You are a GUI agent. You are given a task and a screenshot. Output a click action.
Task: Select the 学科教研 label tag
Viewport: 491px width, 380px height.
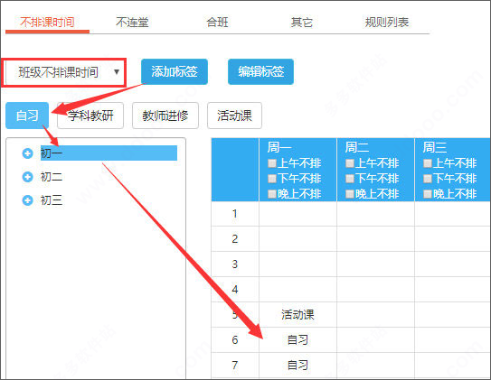pyautogui.click(x=90, y=116)
